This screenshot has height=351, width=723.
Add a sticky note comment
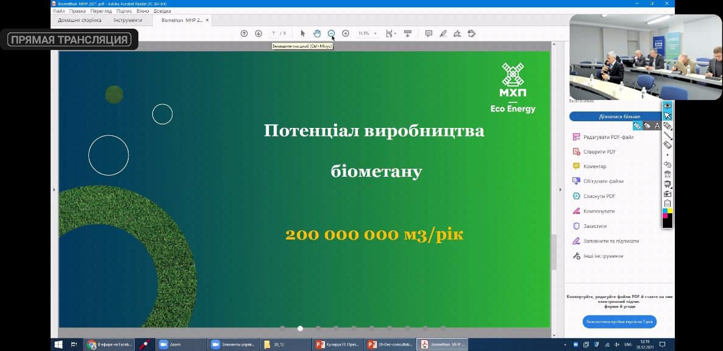point(429,33)
